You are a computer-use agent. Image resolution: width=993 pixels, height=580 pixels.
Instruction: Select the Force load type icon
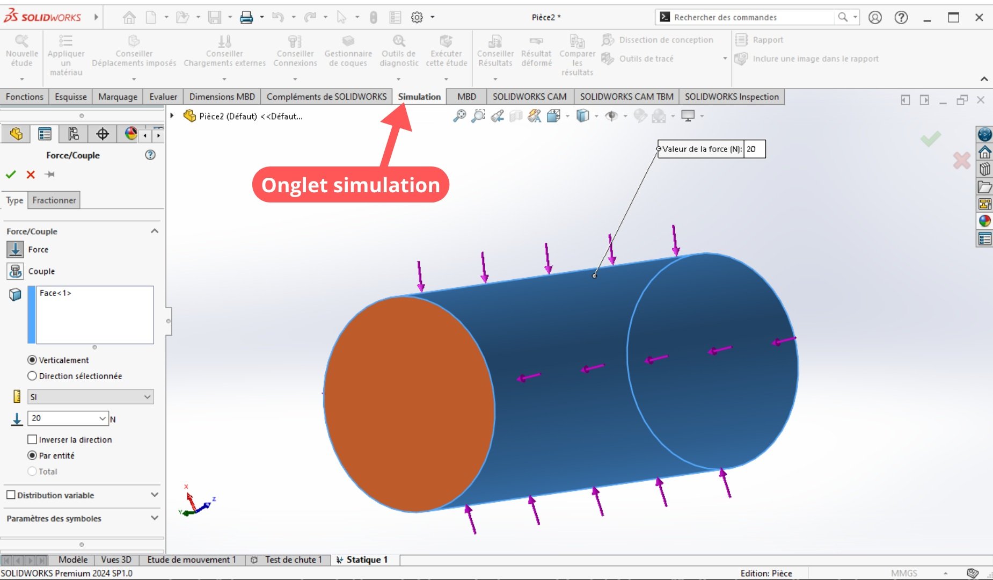[15, 250]
